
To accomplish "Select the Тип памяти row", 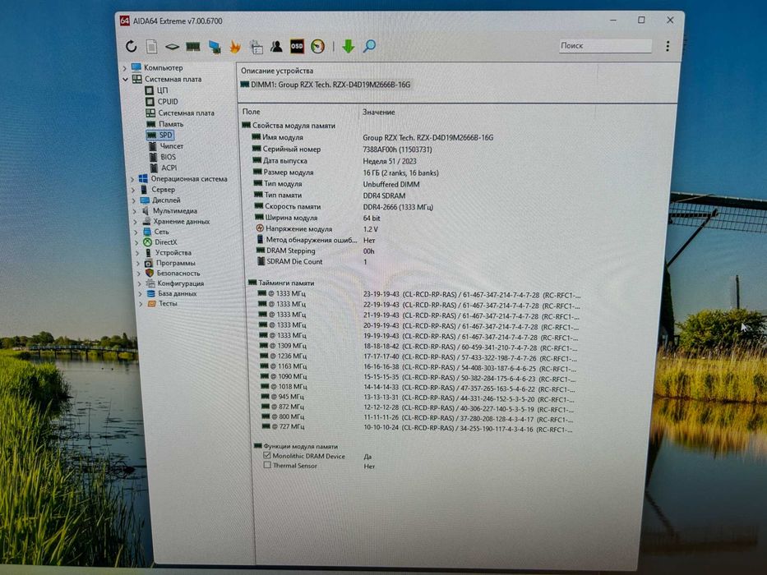I will [330, 195].
